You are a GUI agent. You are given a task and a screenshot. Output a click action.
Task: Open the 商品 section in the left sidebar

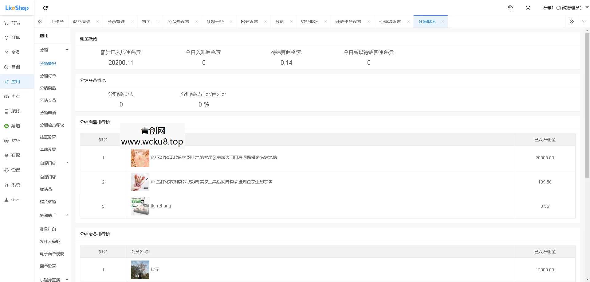(x=13, y=22)
